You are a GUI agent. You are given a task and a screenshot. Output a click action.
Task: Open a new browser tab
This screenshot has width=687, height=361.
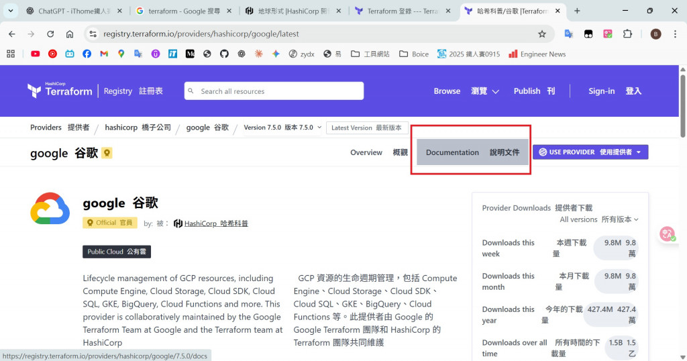[x=577, y=11]
